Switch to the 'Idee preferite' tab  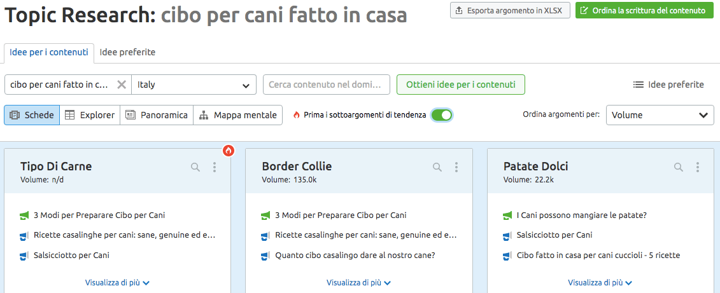[128, 53]
